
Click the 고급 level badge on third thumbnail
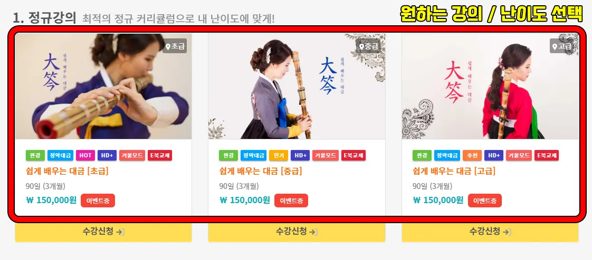click(x=562, y=46)
